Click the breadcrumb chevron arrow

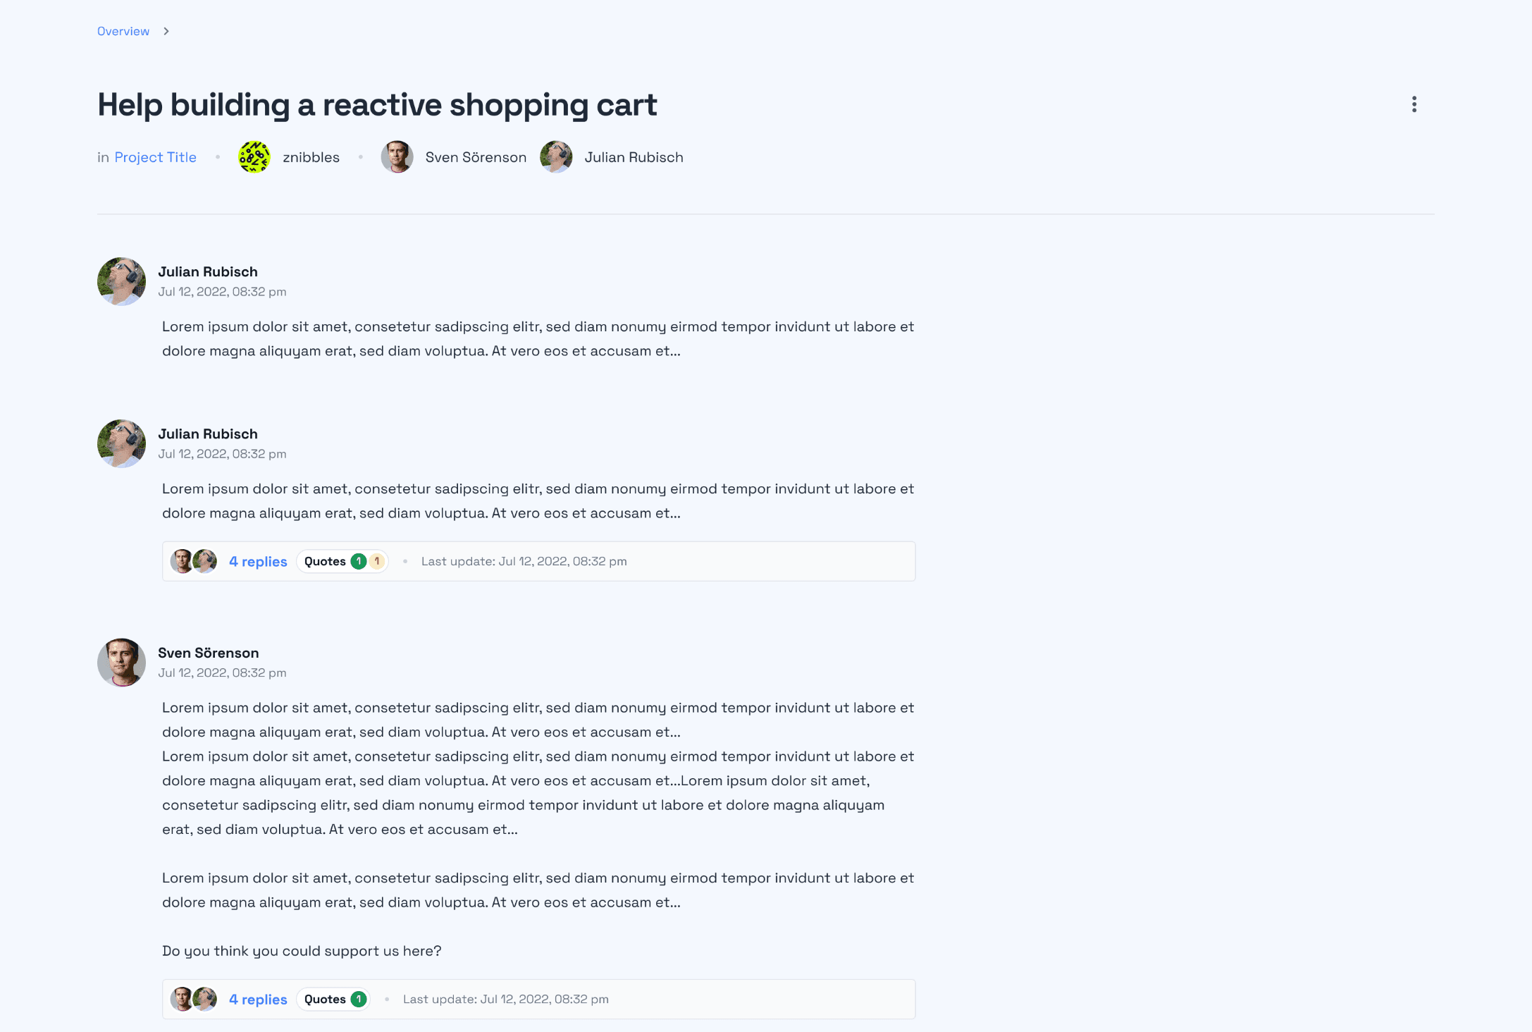[166, 31]
